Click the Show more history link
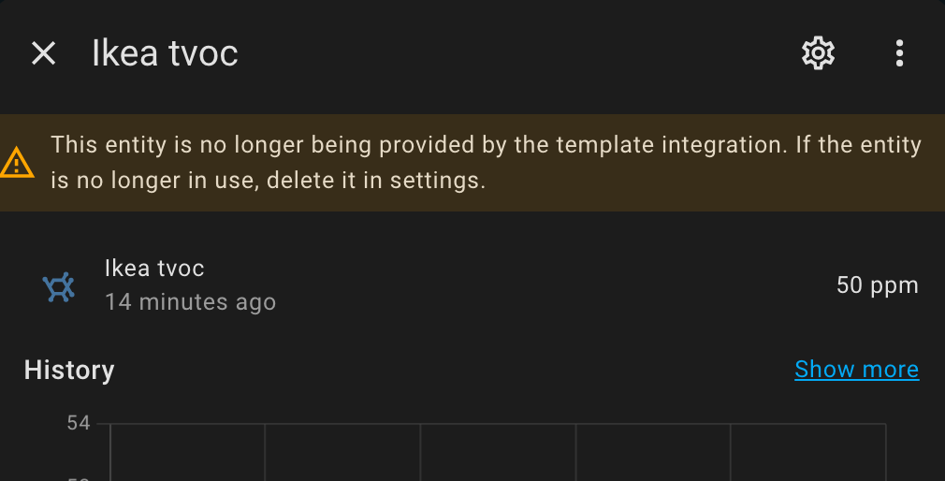 (856, 369)
